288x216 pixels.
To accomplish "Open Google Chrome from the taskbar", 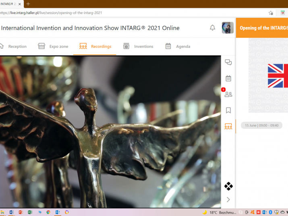I will (x=48, y=212).
